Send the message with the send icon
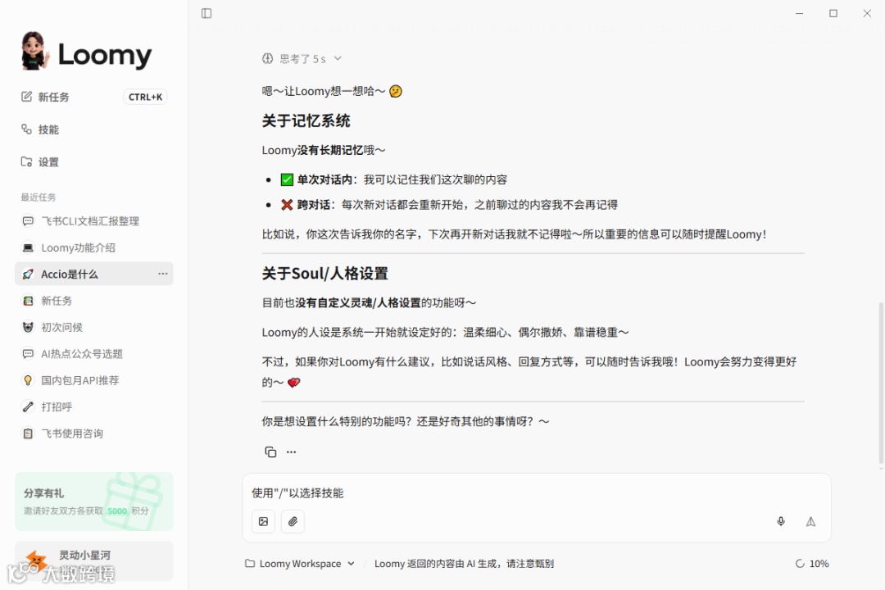 (810, 521)
